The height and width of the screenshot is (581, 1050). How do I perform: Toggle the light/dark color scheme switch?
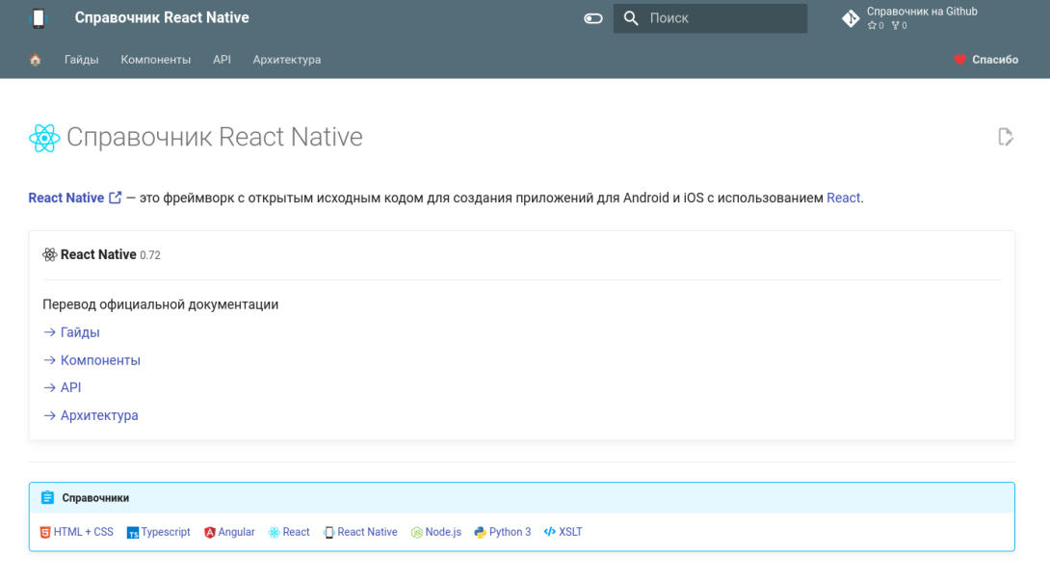point(592,18)
